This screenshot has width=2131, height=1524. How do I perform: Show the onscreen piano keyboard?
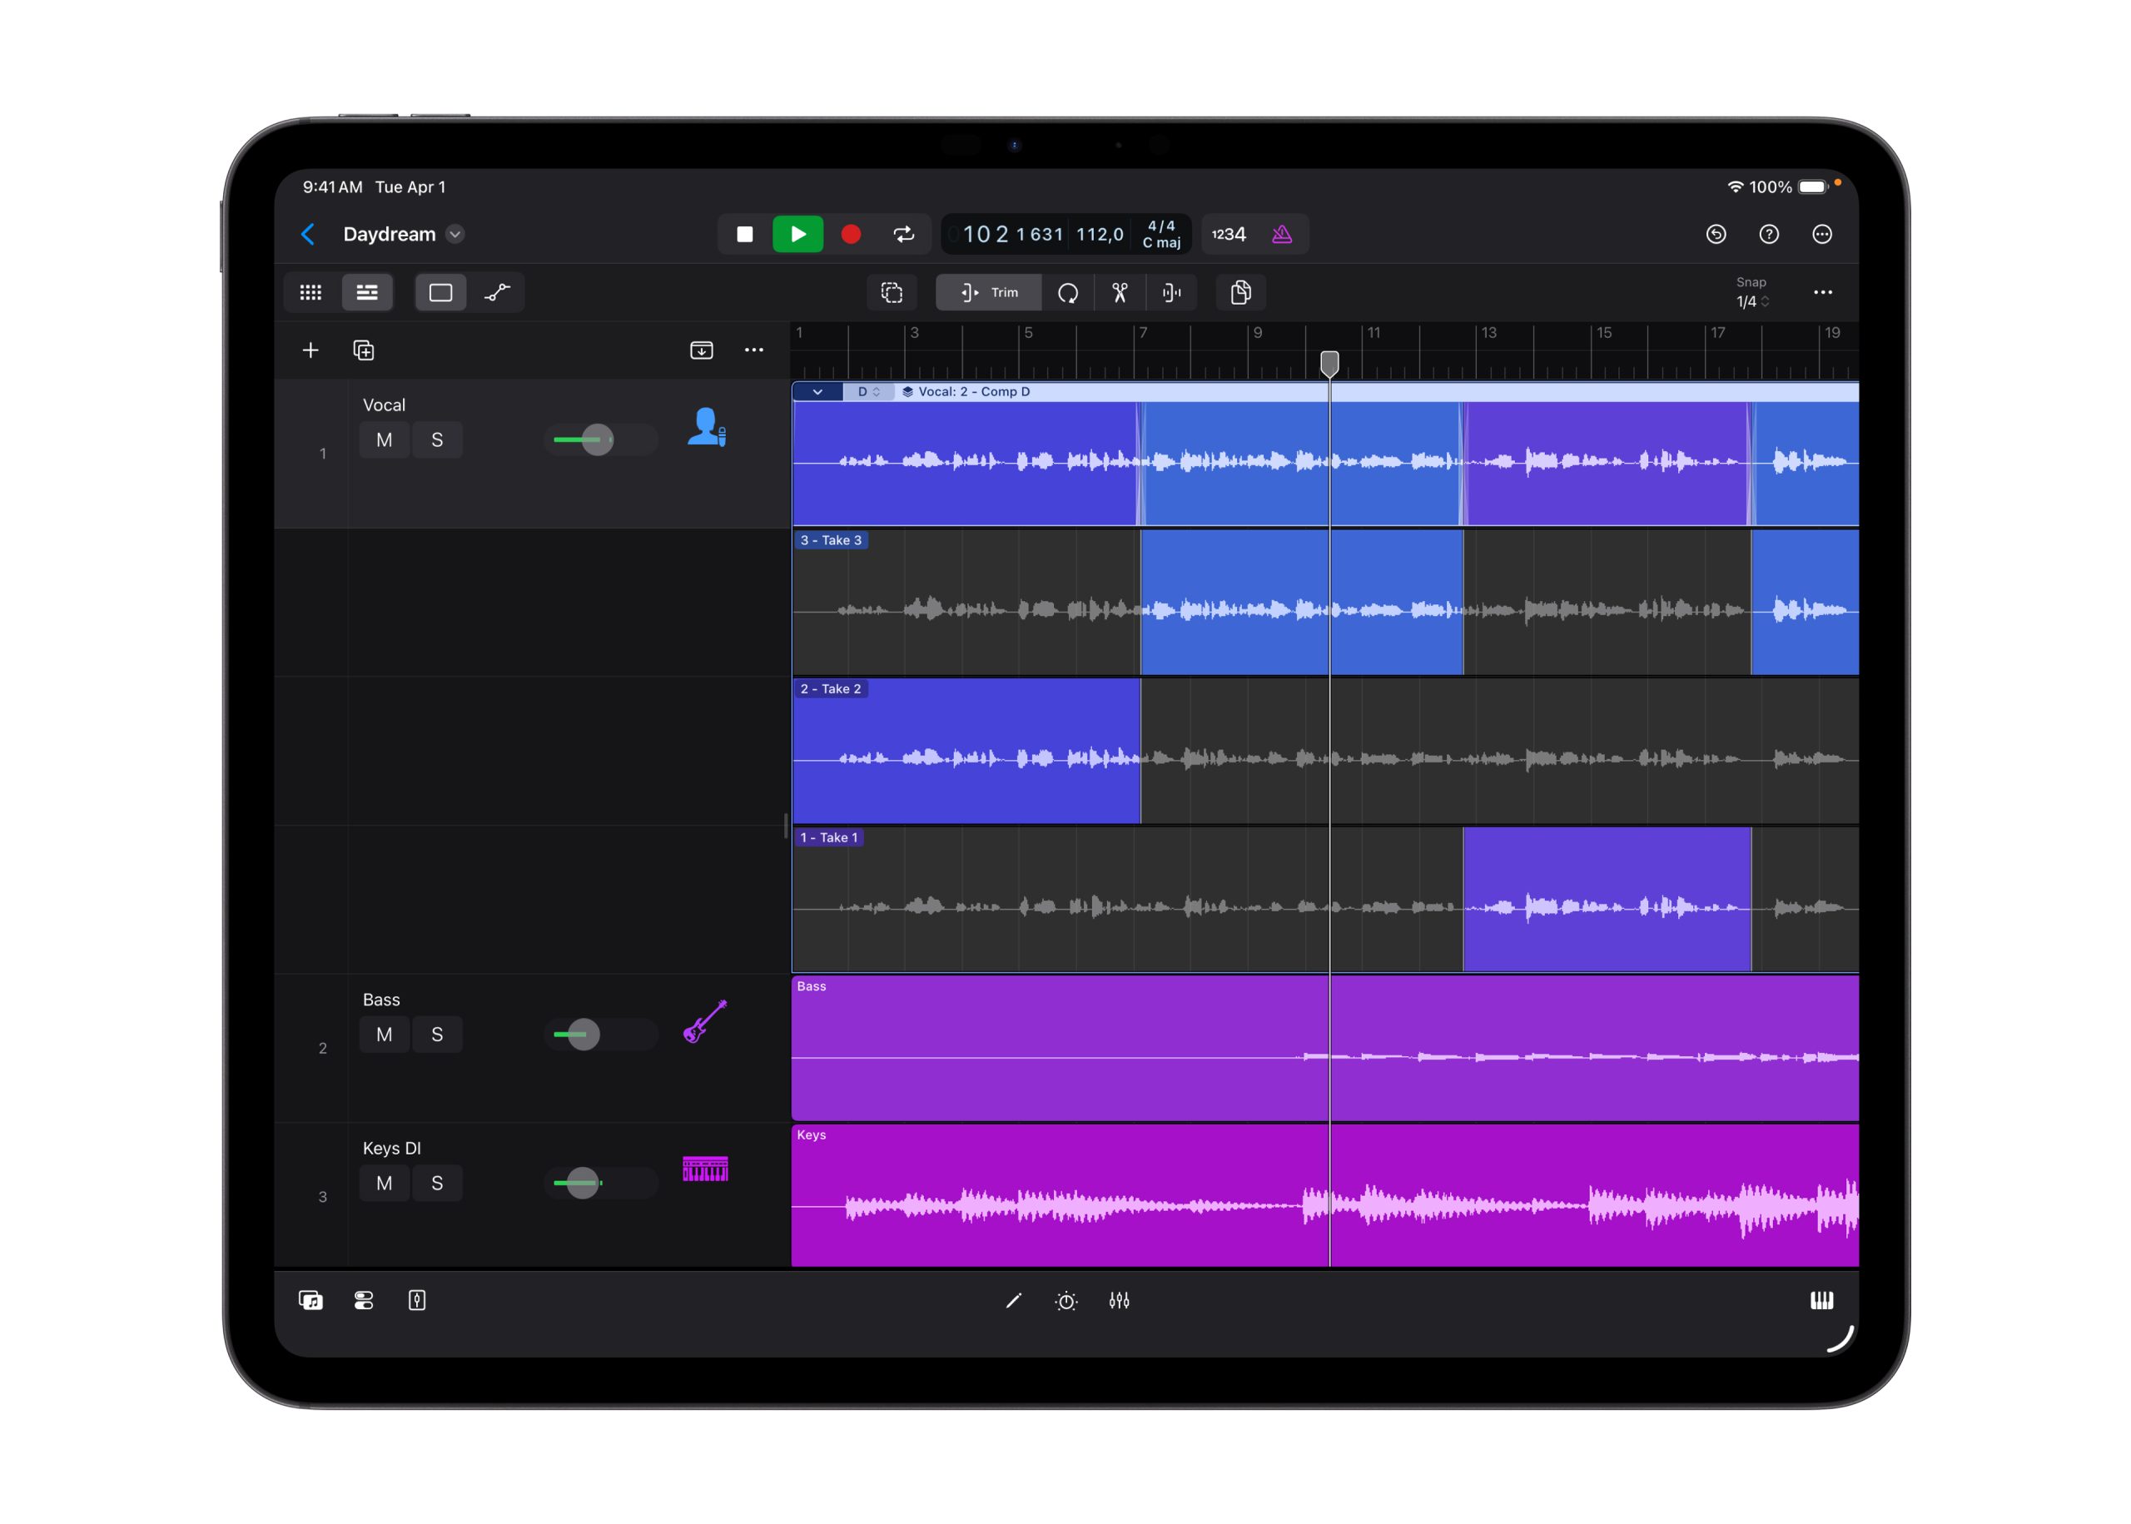[x=1821, y=1301]
